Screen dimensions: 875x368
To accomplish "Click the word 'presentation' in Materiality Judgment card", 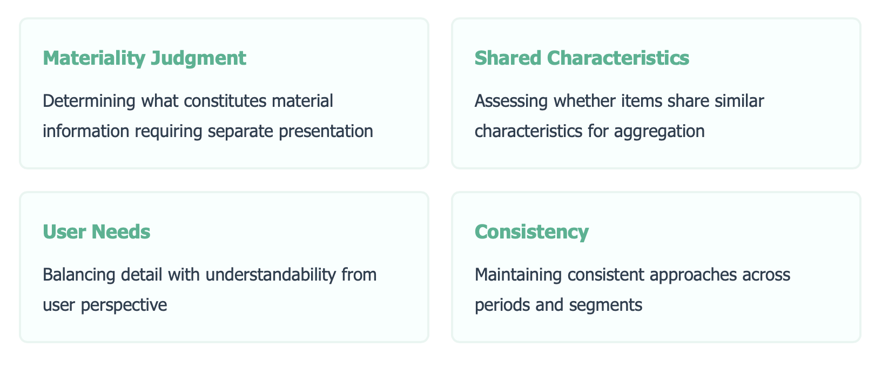I will click(326, 131).
